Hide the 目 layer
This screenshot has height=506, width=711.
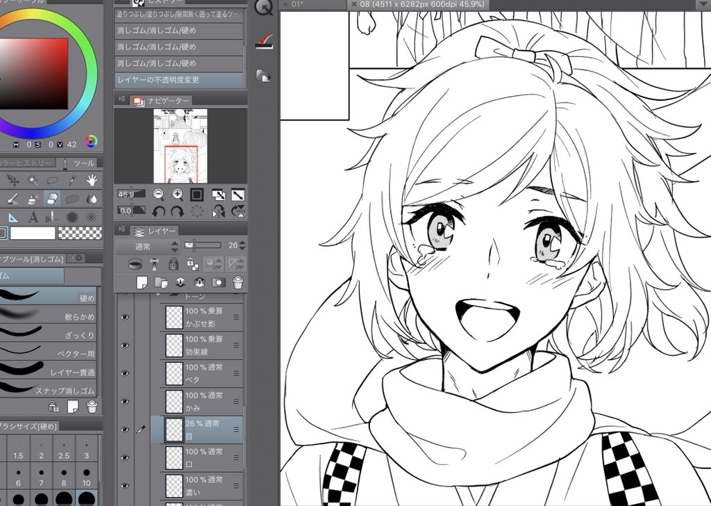pyautogui.click(x=125, y=430)
